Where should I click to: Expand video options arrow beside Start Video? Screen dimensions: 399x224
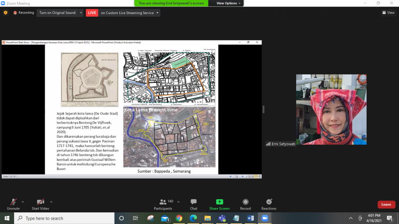point(51,202)
